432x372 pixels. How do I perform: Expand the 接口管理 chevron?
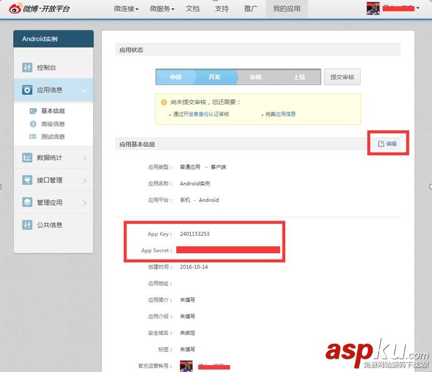[x=84, y=180]
